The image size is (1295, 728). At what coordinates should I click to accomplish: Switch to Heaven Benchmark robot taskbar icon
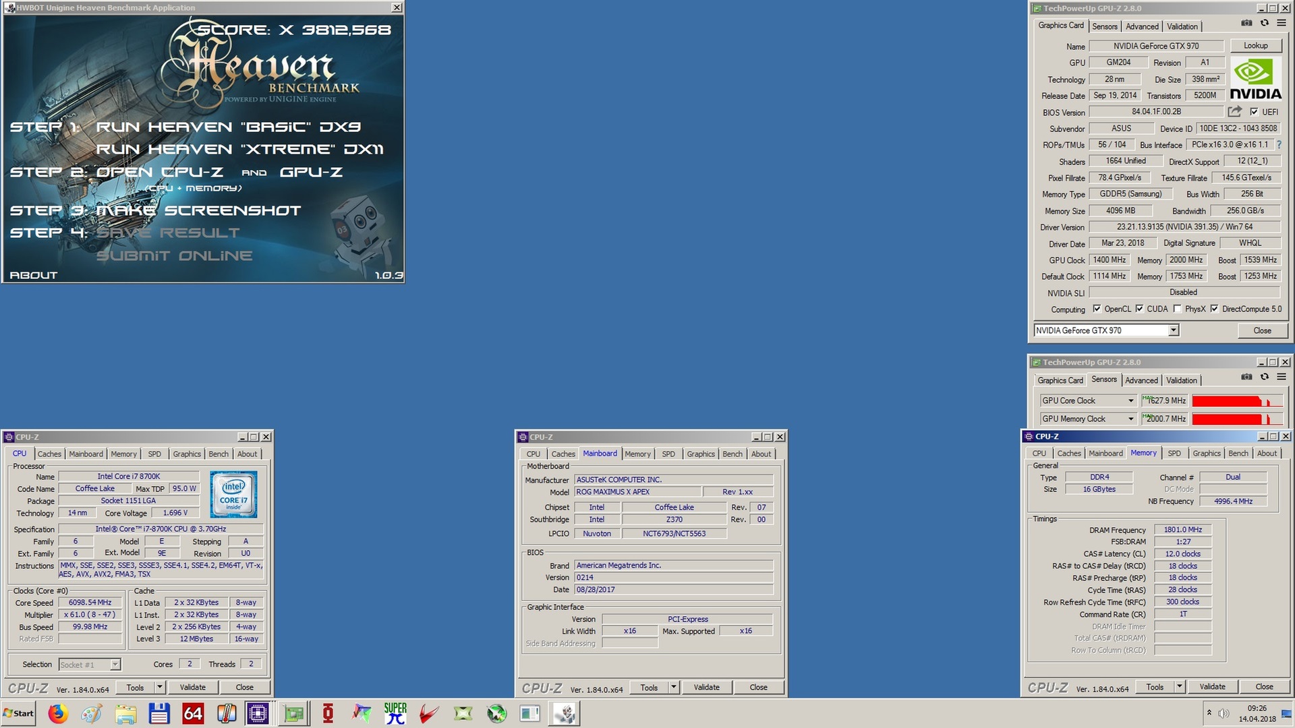(x=564, y=713)
